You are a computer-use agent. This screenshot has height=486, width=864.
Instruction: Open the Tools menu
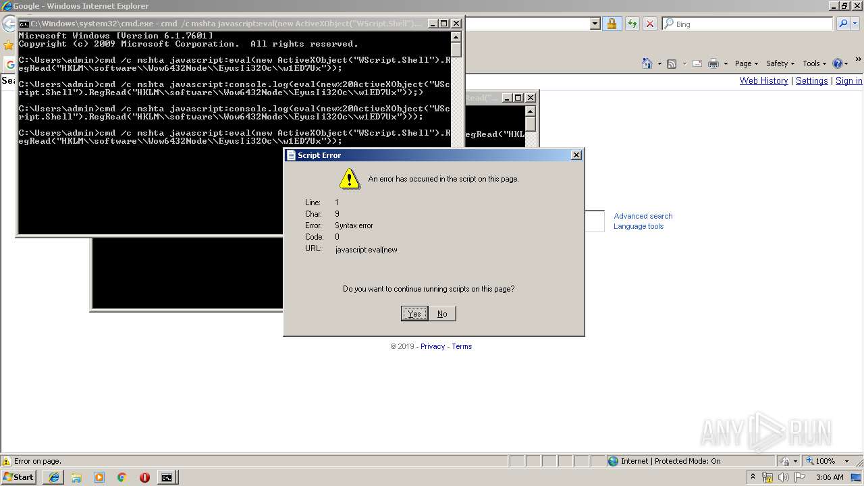[x=814, y=63]
